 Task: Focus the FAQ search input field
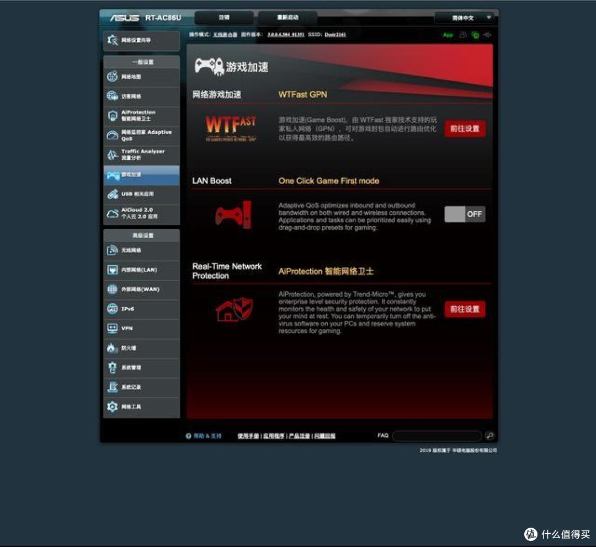pyautogui.click(x=437, y=436)
